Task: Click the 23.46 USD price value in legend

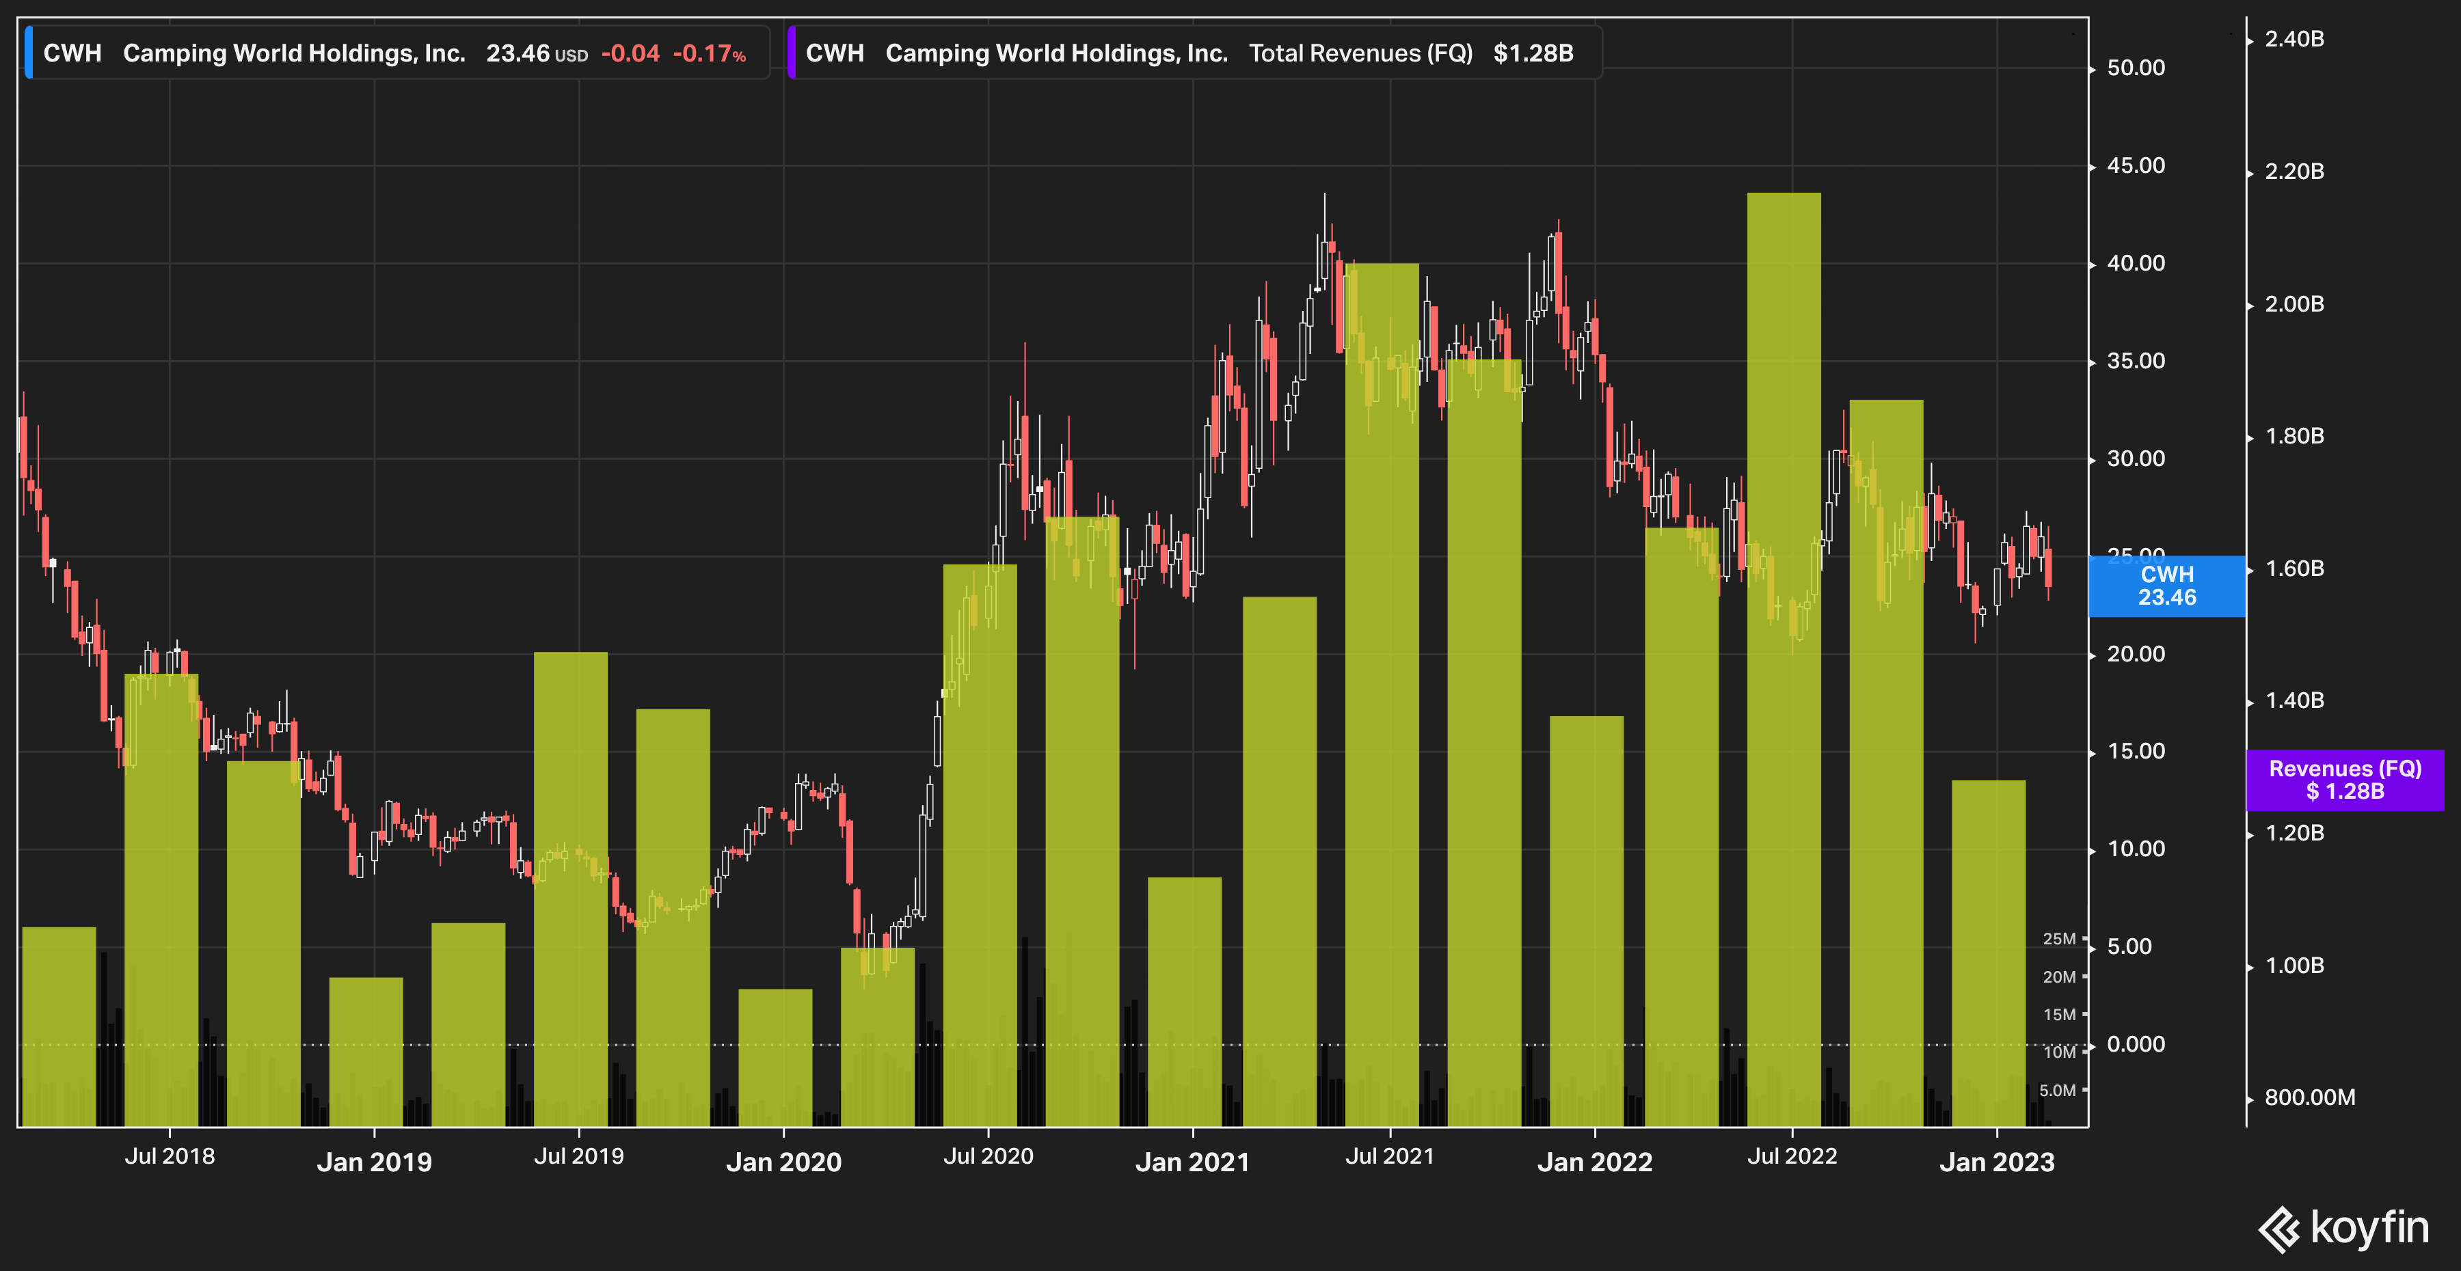Action: click(537, 53)
